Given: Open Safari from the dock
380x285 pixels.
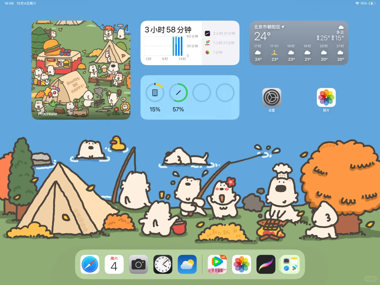Looking at the screenshot, I should [90, 264].
